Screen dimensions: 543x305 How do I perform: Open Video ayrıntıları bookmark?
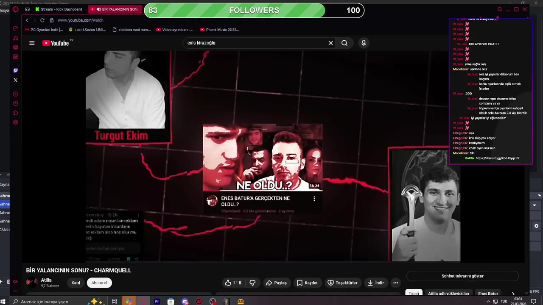click(x=175, y=30)
